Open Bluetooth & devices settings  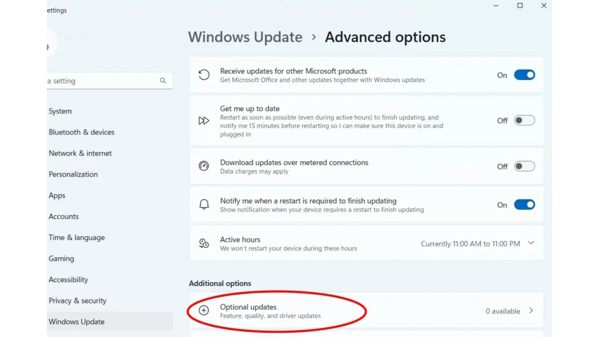pos(81,132)
